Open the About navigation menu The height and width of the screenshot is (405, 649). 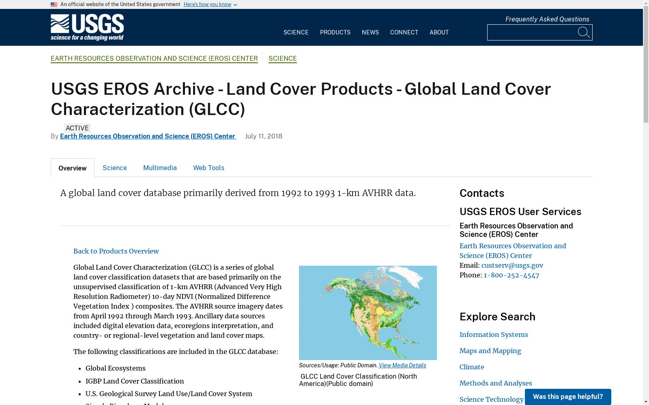point(439,32)
